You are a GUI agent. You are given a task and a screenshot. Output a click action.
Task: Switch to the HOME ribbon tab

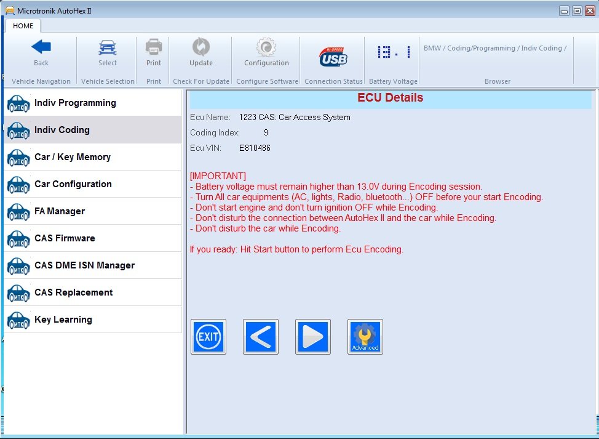[23, 26]
